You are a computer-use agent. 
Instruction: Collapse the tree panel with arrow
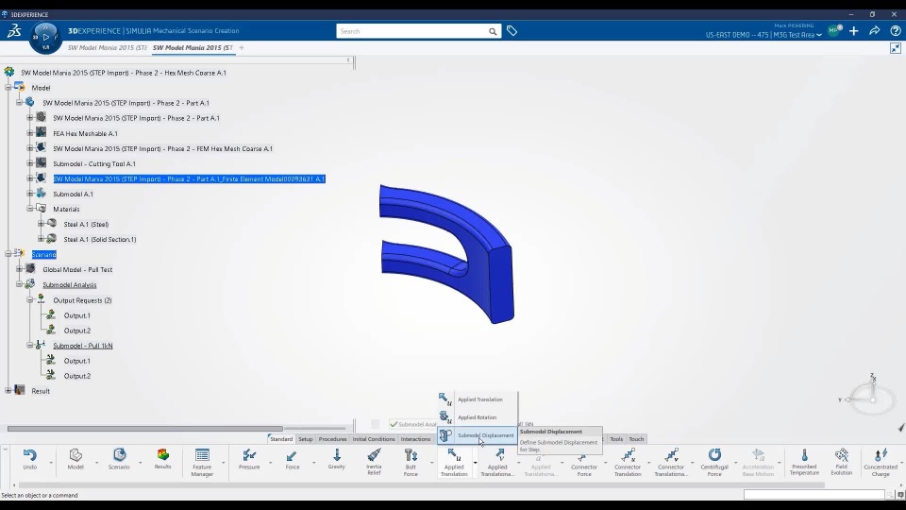pos(348,60)
